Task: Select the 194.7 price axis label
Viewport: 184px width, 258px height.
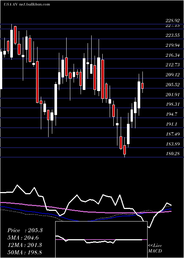Action: pyautogui.click(x=171, y=114)
